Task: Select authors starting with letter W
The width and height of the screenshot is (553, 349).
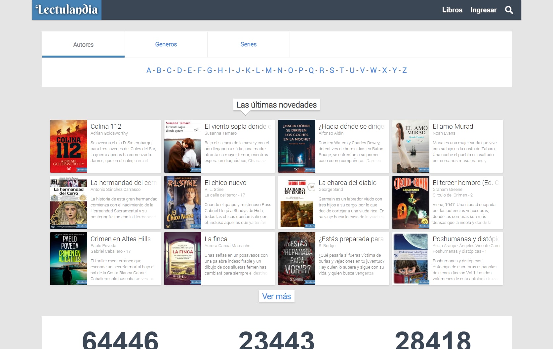Action: pos(373,70)
